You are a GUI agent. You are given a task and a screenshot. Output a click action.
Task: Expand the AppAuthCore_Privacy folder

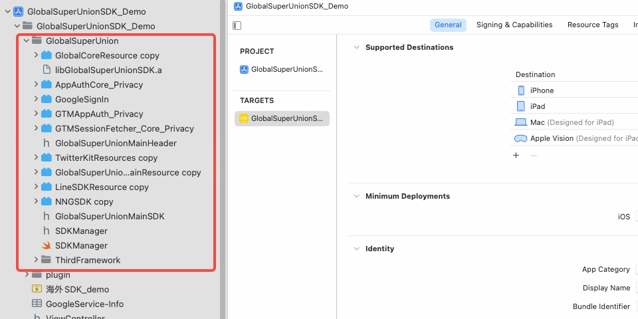pyautogui.click(x=36, y=84)
